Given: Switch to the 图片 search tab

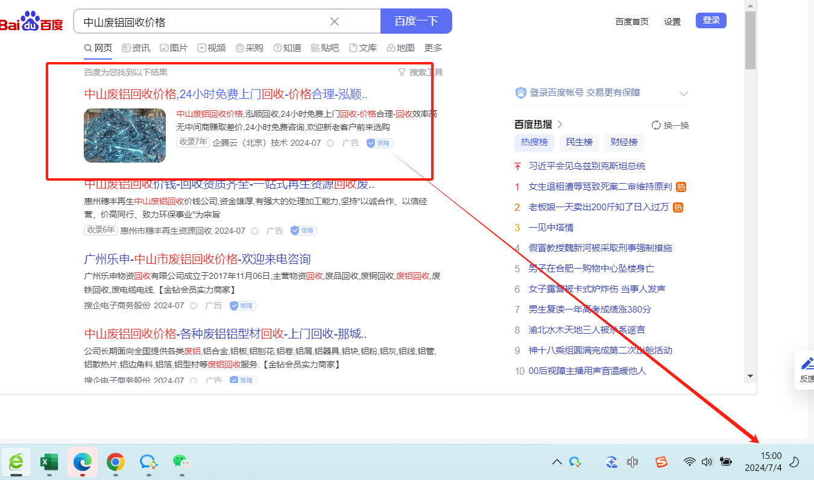Looking at the screenshot, I should click(174, 48).
